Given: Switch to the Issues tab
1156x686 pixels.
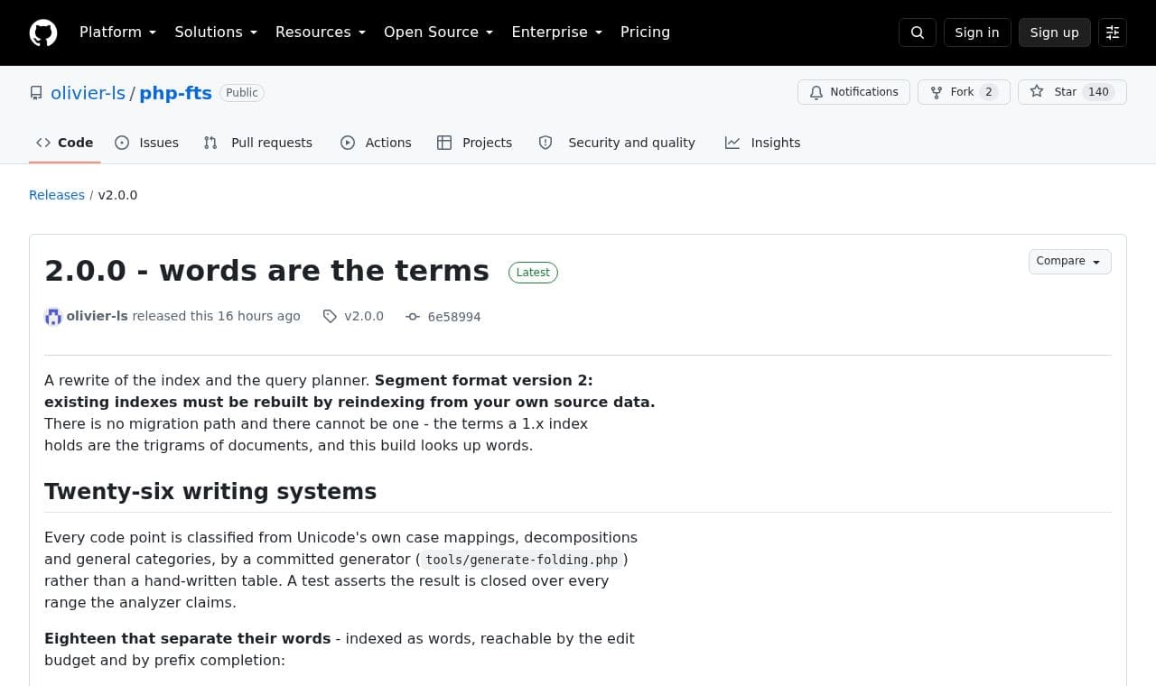Looking at the screenshot, I should [146, 143].
